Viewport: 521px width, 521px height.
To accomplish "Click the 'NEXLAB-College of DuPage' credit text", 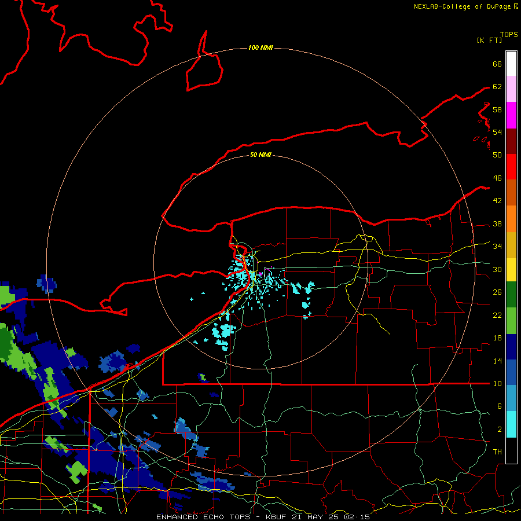I will (x=462, y=6).
